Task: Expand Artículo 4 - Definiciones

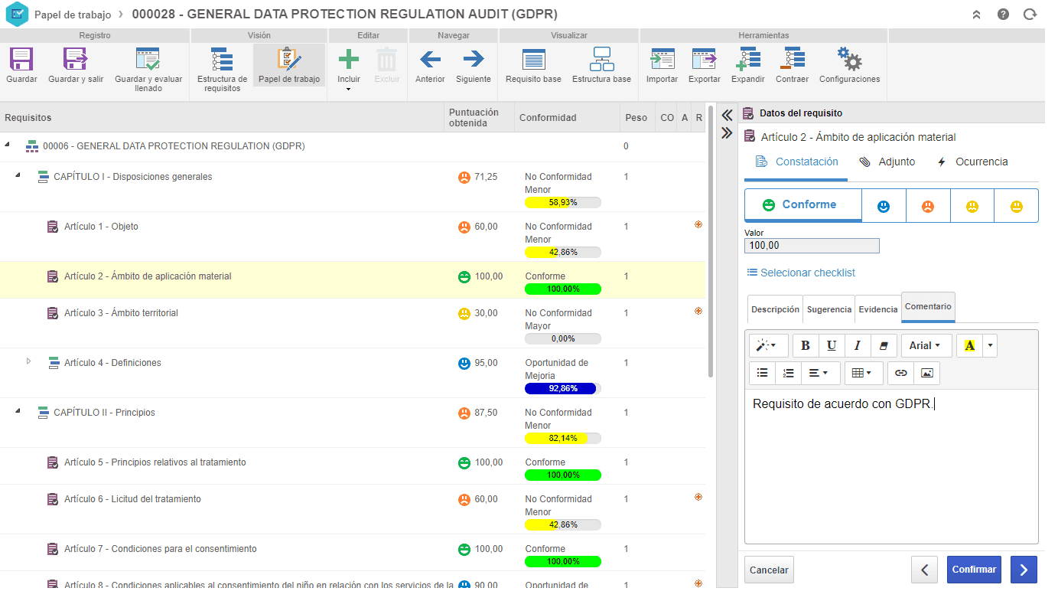Action: click(28, 361)
